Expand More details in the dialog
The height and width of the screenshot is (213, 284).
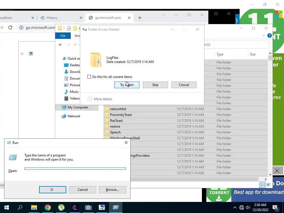100,99
